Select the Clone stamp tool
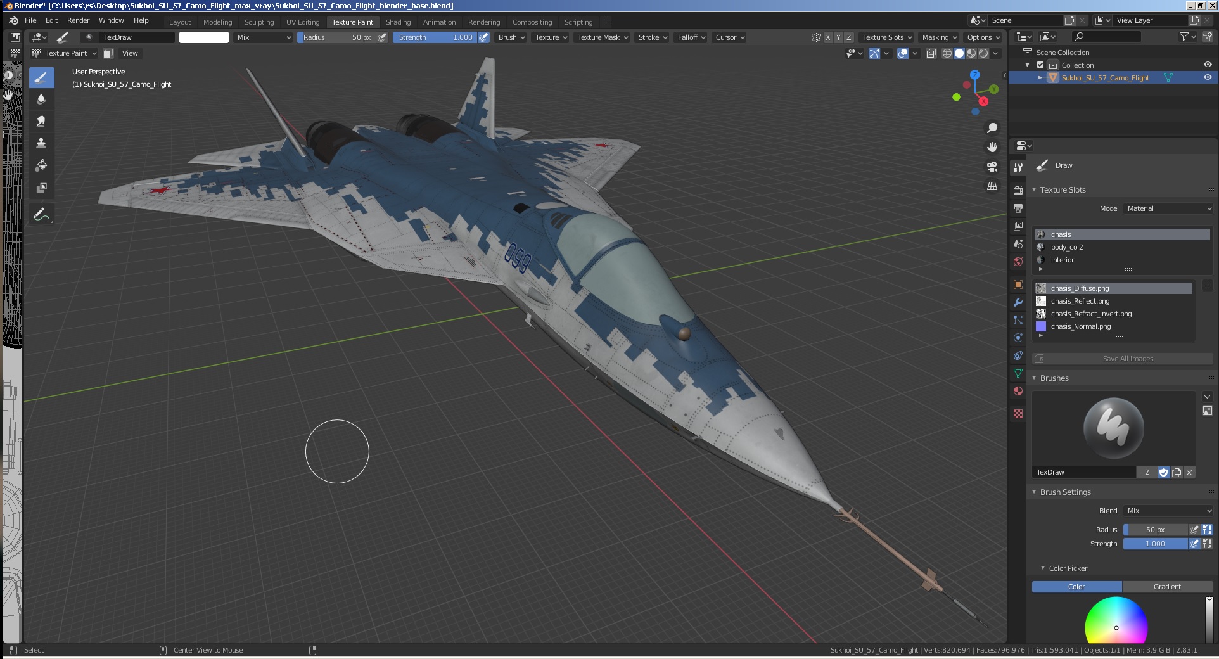The height and width of the screenshot is (659, 1219). 41,143
